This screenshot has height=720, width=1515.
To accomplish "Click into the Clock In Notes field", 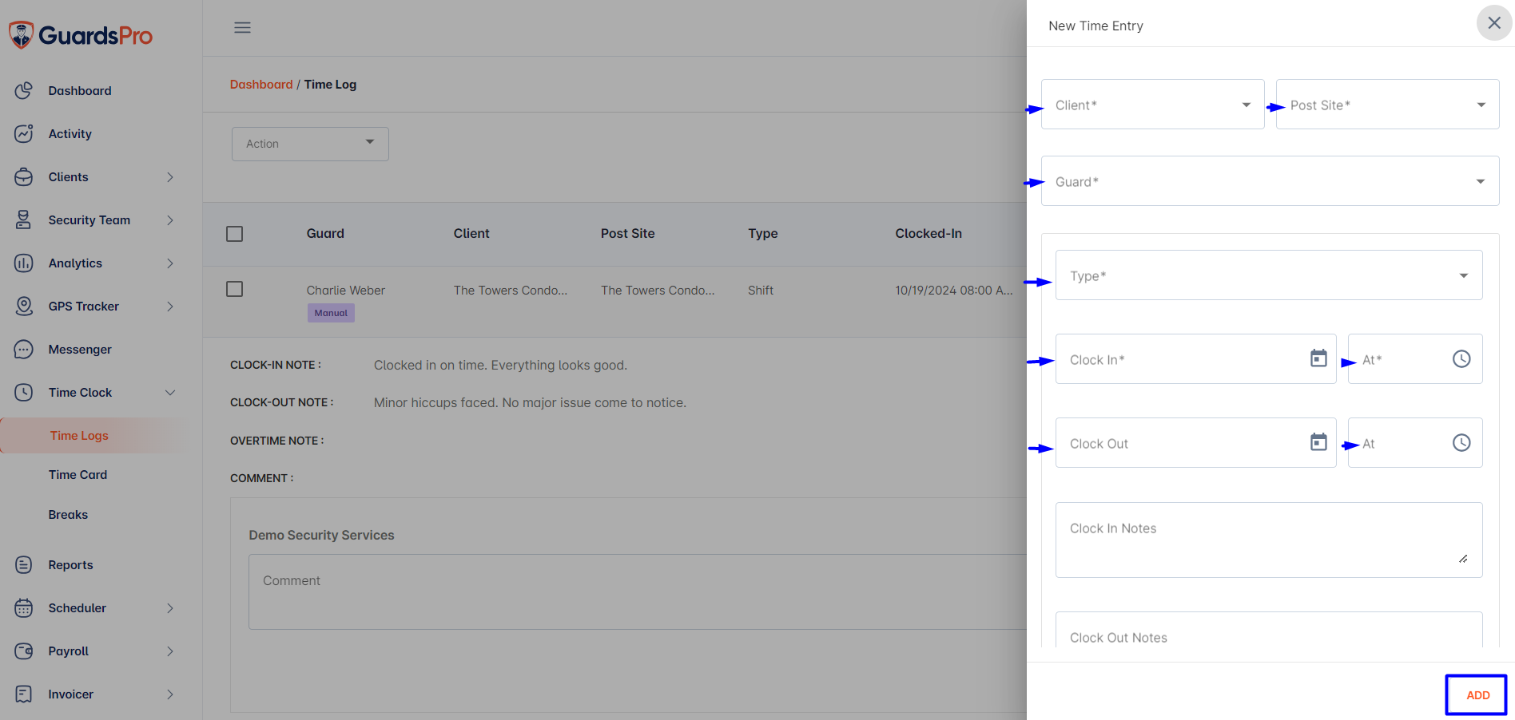I will (1268, 539).
